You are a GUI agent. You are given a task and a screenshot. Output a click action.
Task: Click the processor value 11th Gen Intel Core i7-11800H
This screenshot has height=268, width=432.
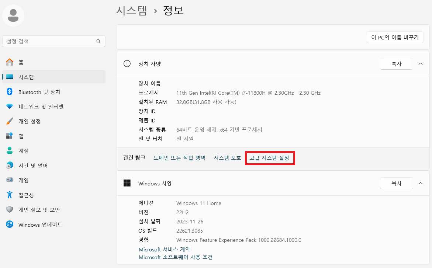pyautogui.click(x=249, y=93)
